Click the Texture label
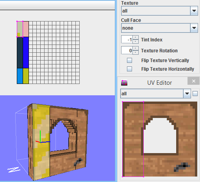Image resolution: width=200 pixels, height=182 pixels. (130, 3)
